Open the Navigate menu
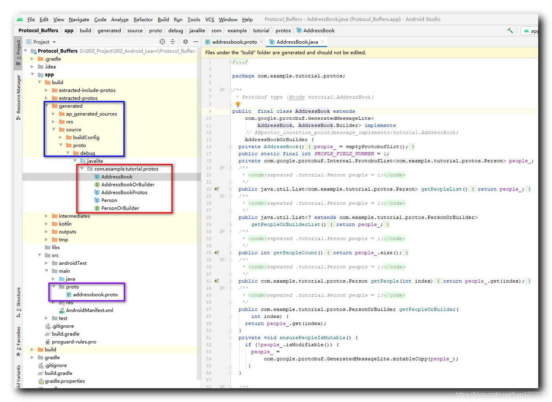This screenshot has height=402, width=552. click(x=79, y=19)
